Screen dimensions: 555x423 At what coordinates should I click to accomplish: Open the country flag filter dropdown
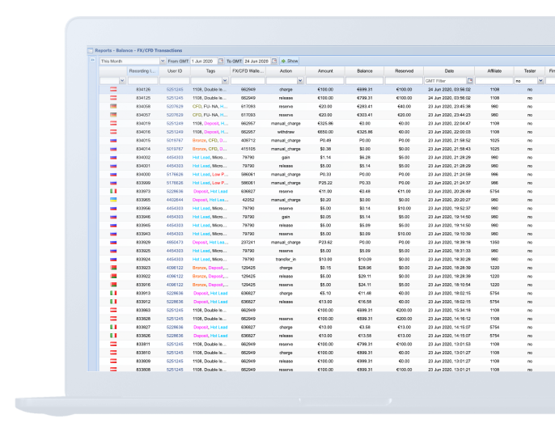(x=122, y=81)
